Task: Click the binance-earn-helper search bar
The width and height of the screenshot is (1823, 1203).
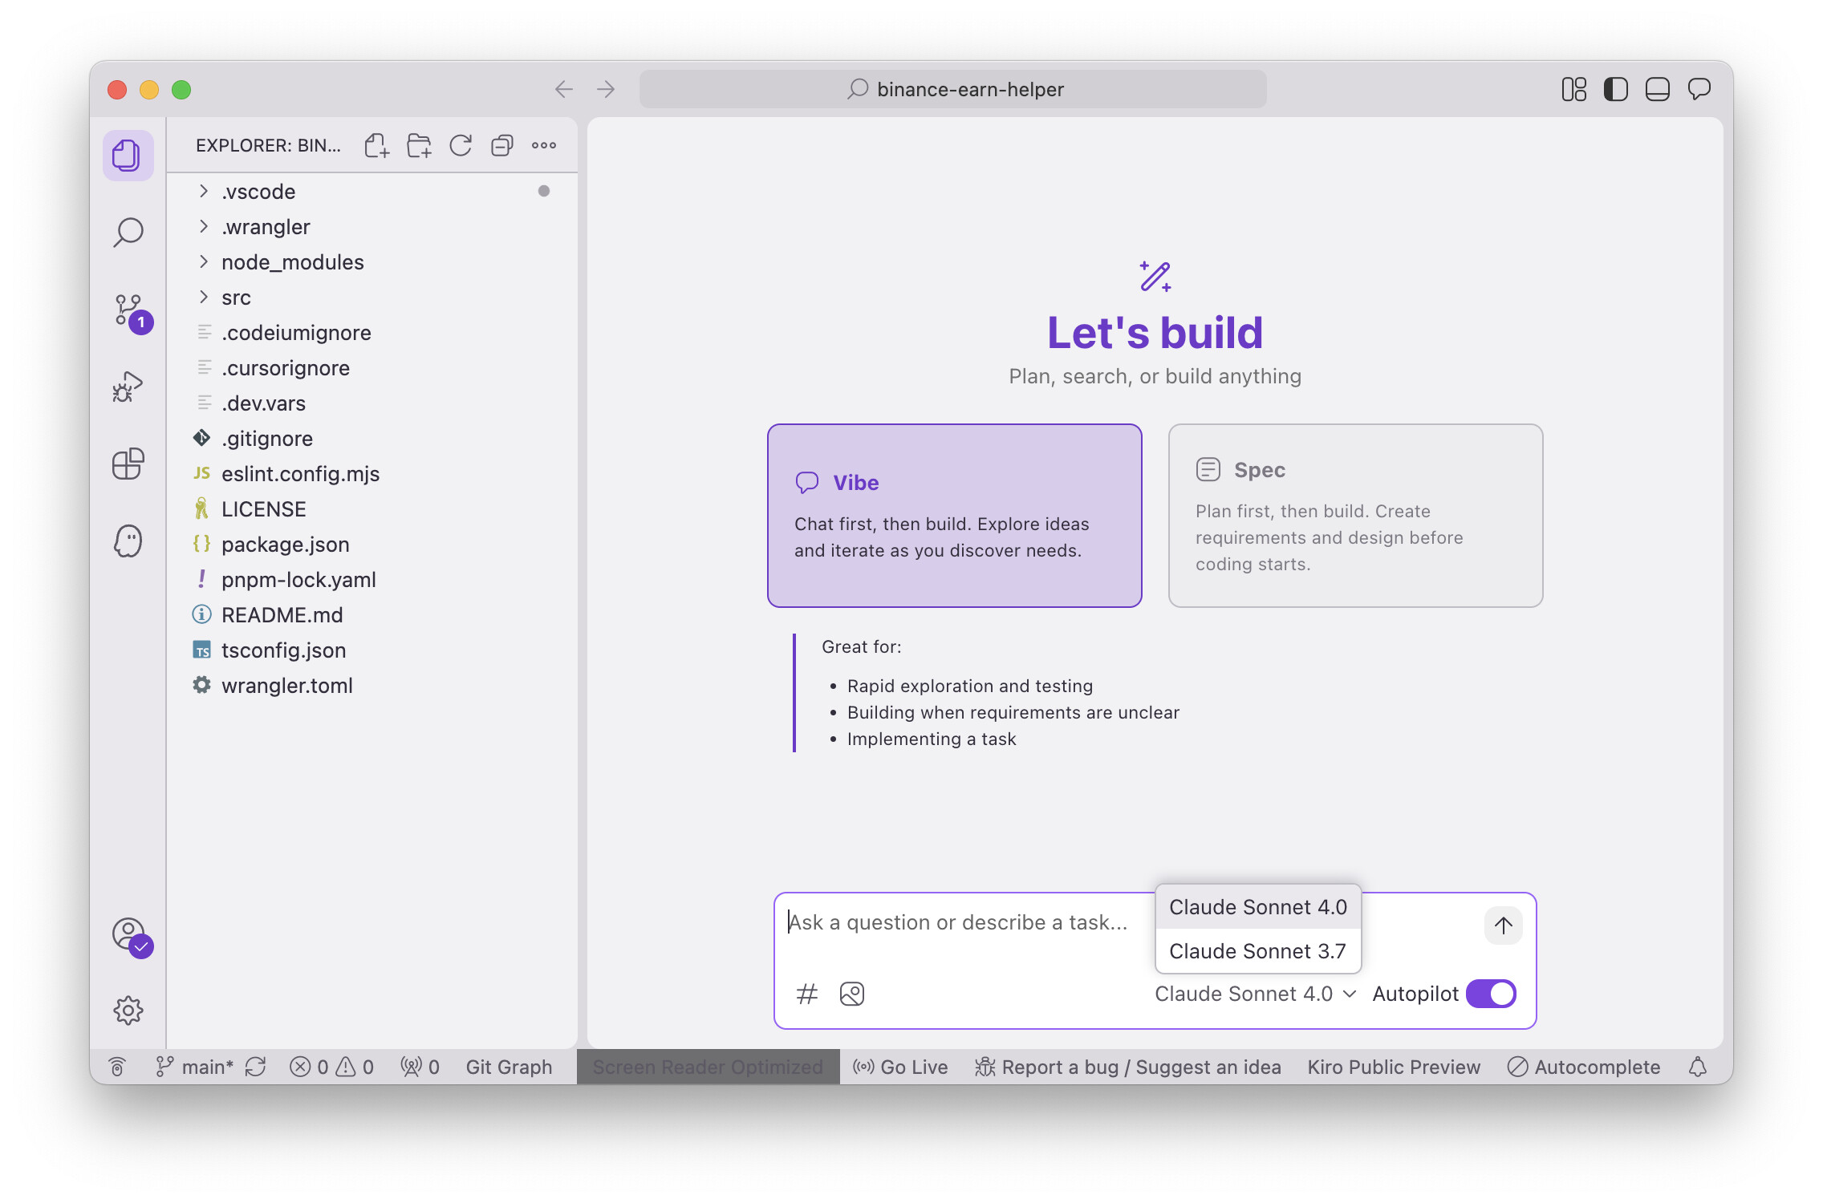Action: [953, 89]
